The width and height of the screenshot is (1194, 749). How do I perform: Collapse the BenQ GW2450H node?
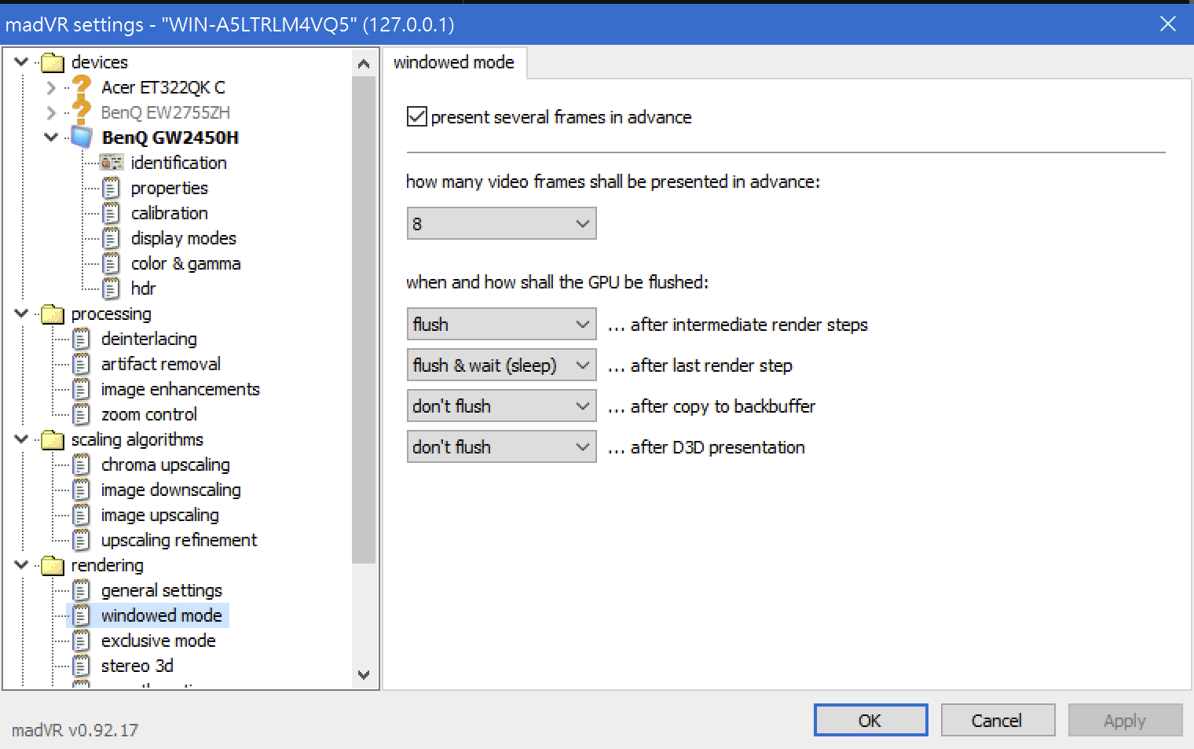click(51, 137)
